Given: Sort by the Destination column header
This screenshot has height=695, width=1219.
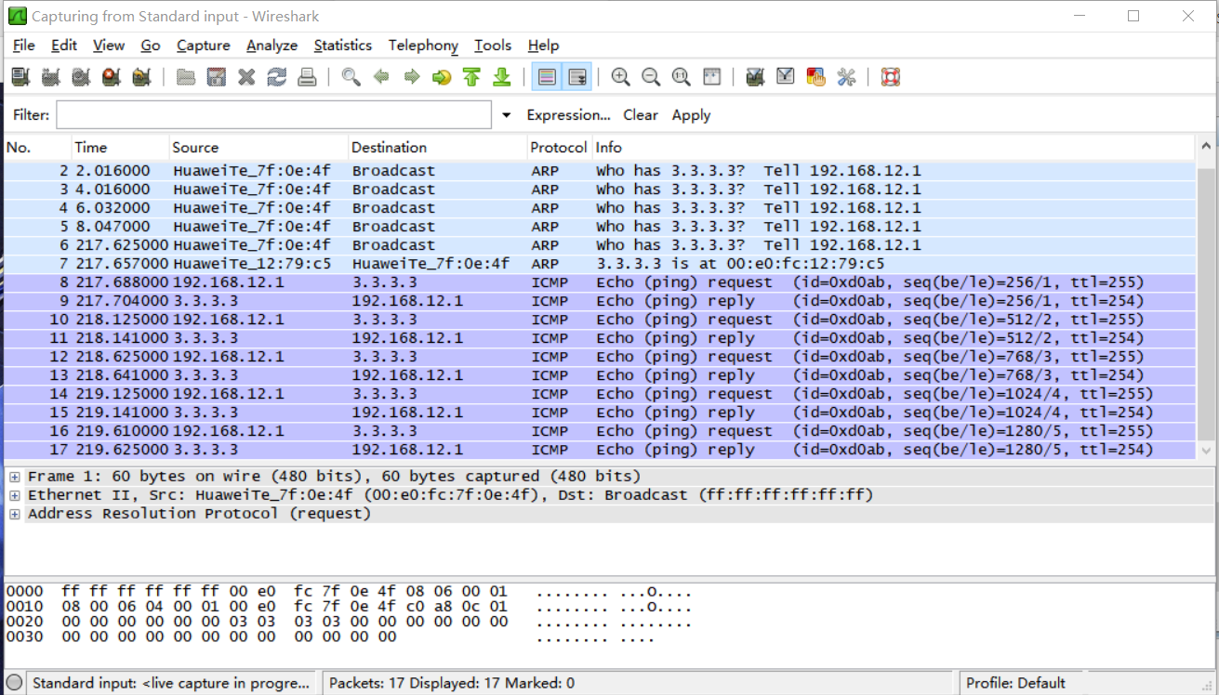Looking at the screenshot, I should click(x=437, y=147).
